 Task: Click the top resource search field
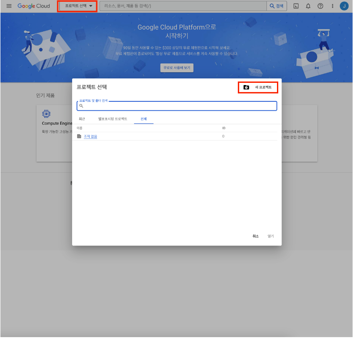(x=183, y=6)
